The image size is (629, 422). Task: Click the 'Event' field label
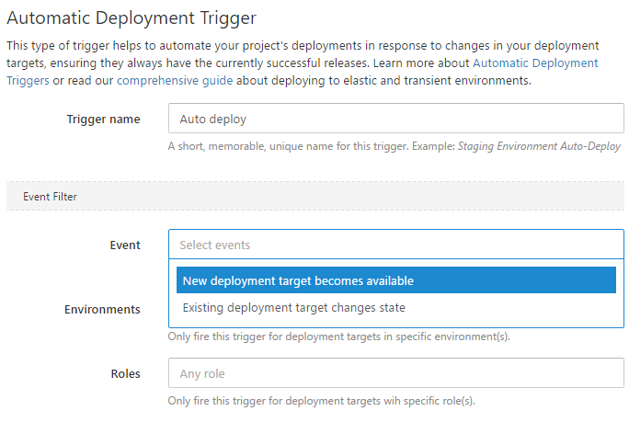[125, 245]
